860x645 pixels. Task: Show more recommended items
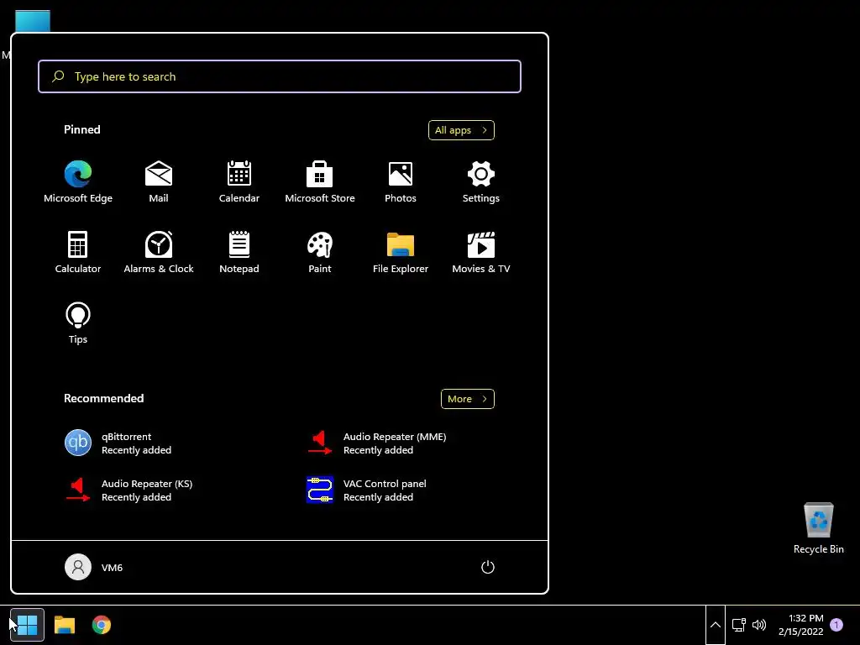coord(467,399)
